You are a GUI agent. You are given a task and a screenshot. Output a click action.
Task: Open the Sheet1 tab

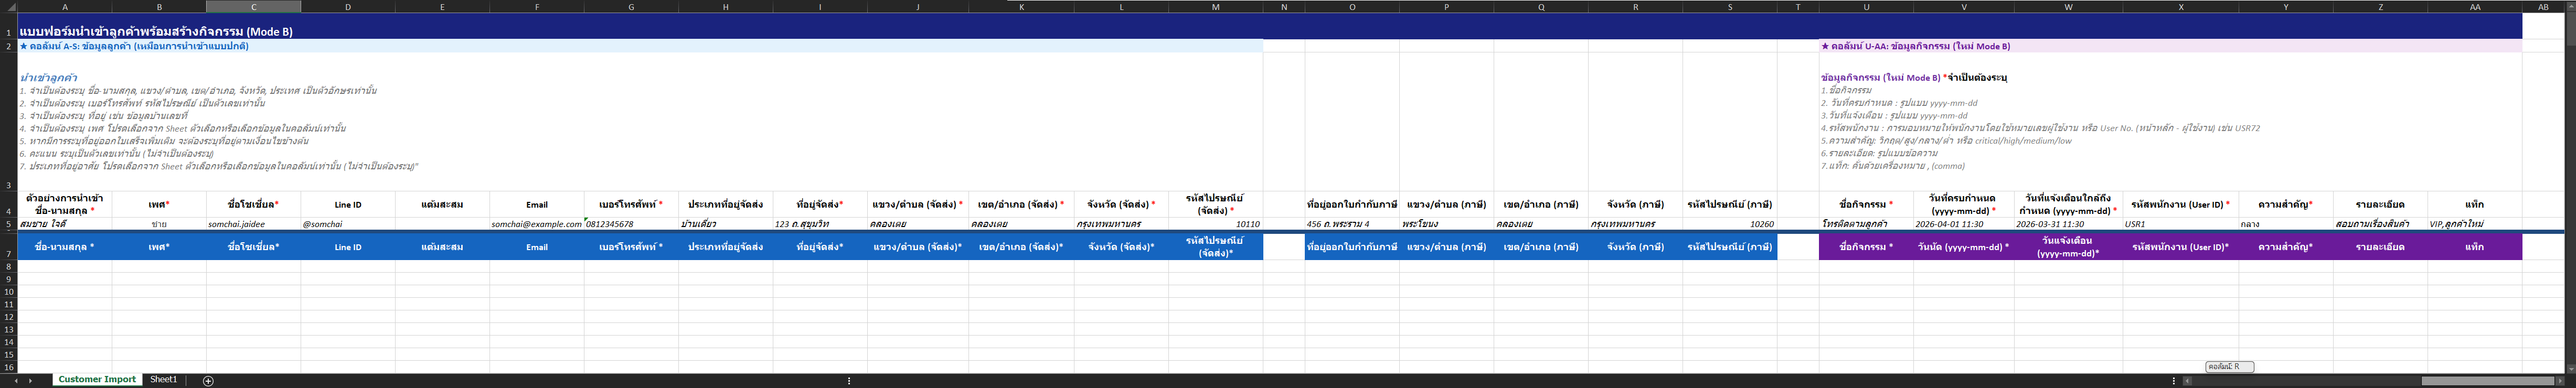[163, 380]
